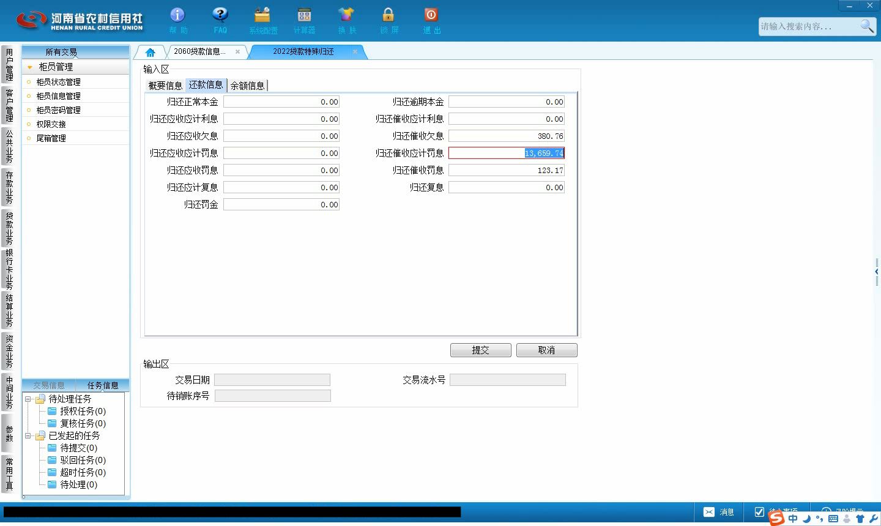Click the 取消 cancel button
The width and height of the screenshot is (881, 526).
(x=546, y=350)
